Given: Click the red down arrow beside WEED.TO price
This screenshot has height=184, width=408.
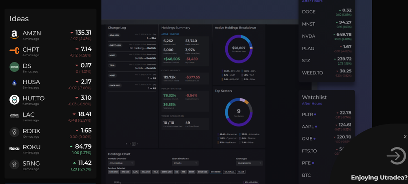Looking at the screenshot, I should tap(337, 71).
